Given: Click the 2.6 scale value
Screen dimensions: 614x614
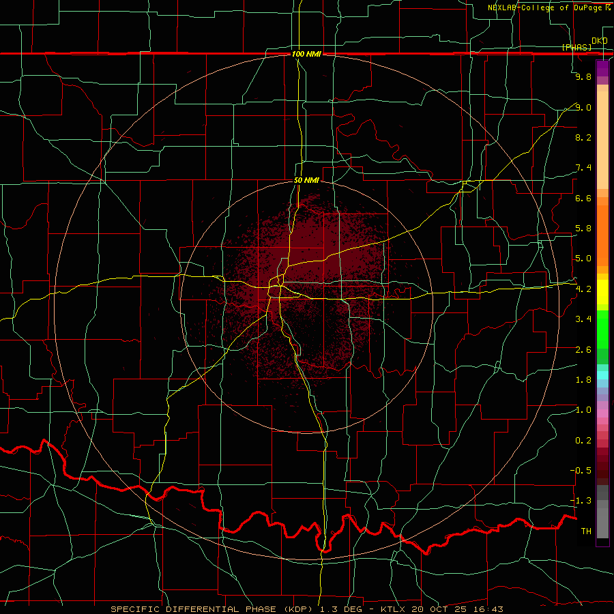Looking at the screenshot, I should point(583,350).
